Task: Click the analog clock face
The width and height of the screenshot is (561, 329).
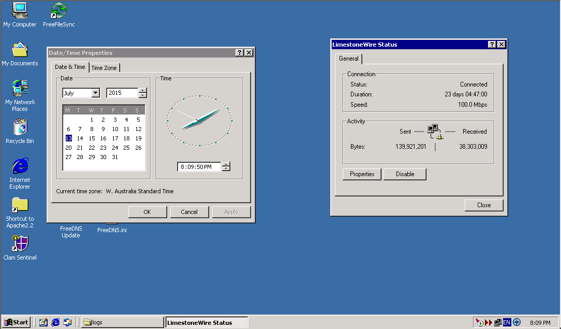Action: 199,121
